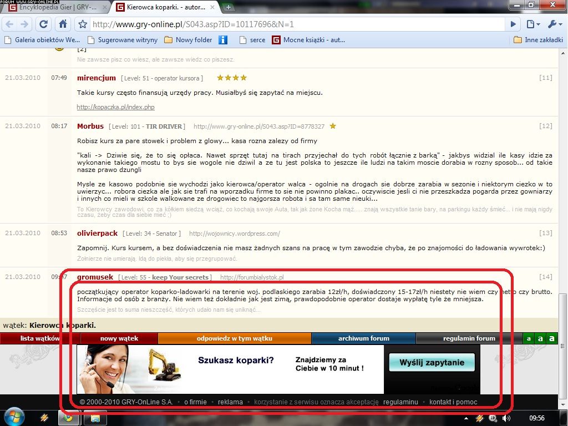Image resolution: width=568 pixels, height=426 pixels.
Task: Open the wojownicy.wordpress.com link
Action: 235,234
